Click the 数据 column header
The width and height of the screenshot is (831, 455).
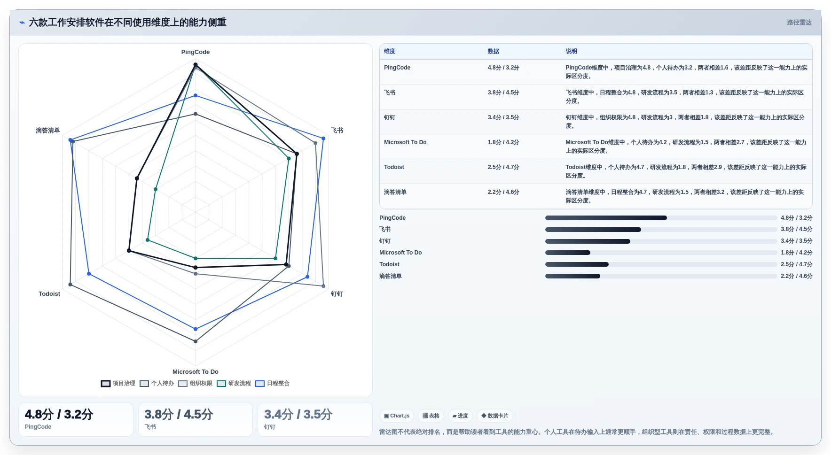tap(493, 51)
